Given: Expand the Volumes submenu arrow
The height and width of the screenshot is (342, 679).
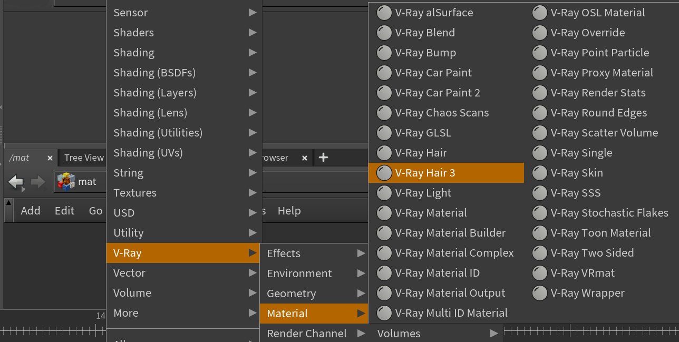Looking at the screenshot, I should (494, 334).
